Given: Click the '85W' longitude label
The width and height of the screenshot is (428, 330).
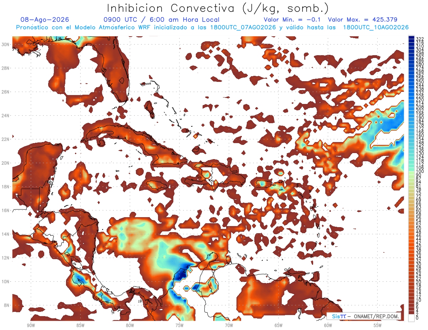Looking at the screenshot, I should tap(80, 325).
